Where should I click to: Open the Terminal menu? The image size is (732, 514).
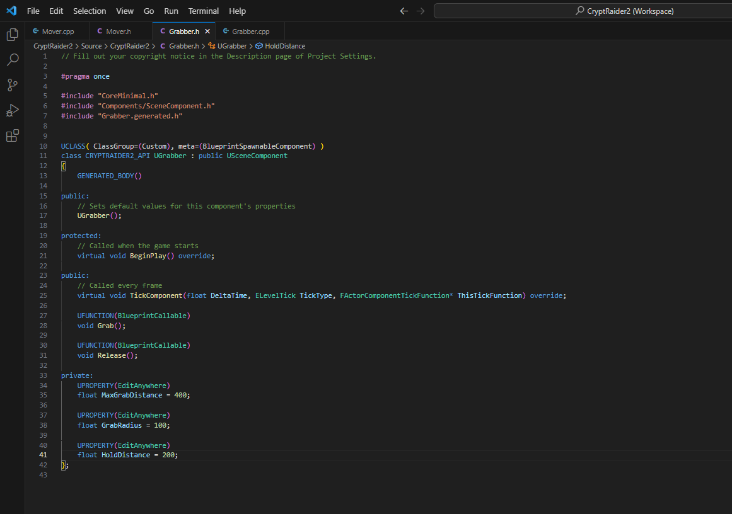[203, 11]
